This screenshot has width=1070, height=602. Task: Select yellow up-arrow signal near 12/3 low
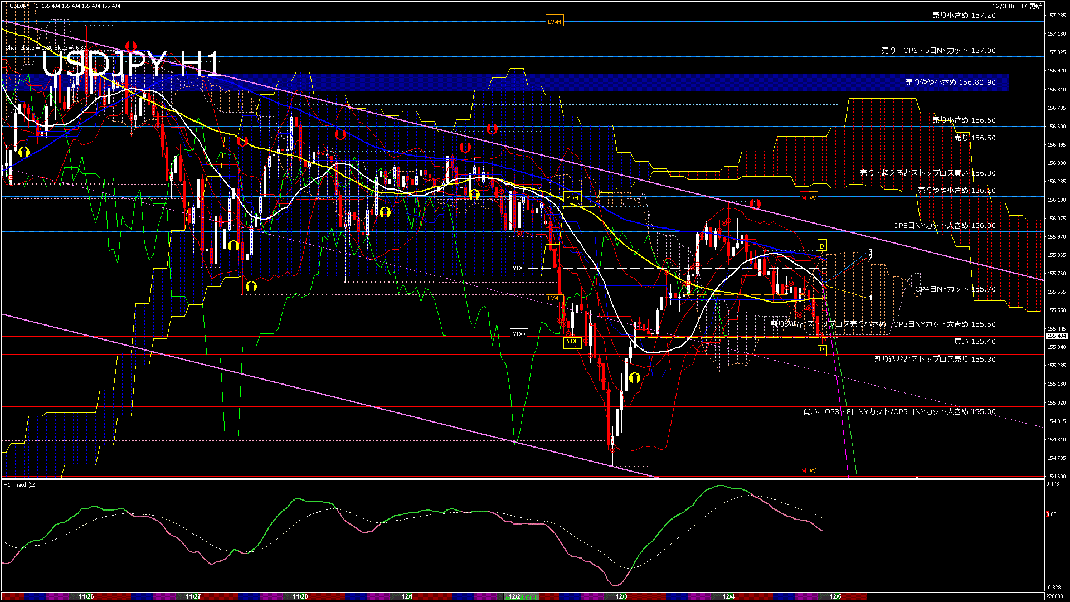tap(634, 378)
